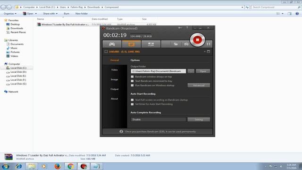Open Bandicam output folder icon in toolbar
The image size is (302, 170).
coord(176,44)
